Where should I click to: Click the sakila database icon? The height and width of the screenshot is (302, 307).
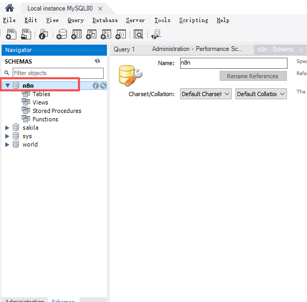(16, 127)
